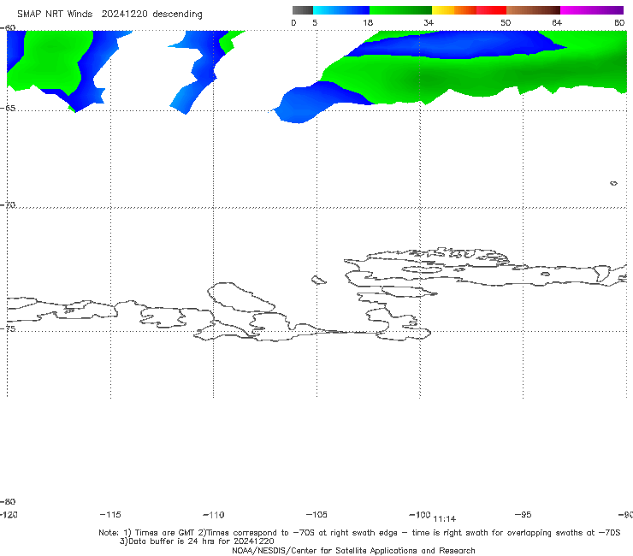
Task: Click the longitude label "-110"
Action: click(214, 515)
